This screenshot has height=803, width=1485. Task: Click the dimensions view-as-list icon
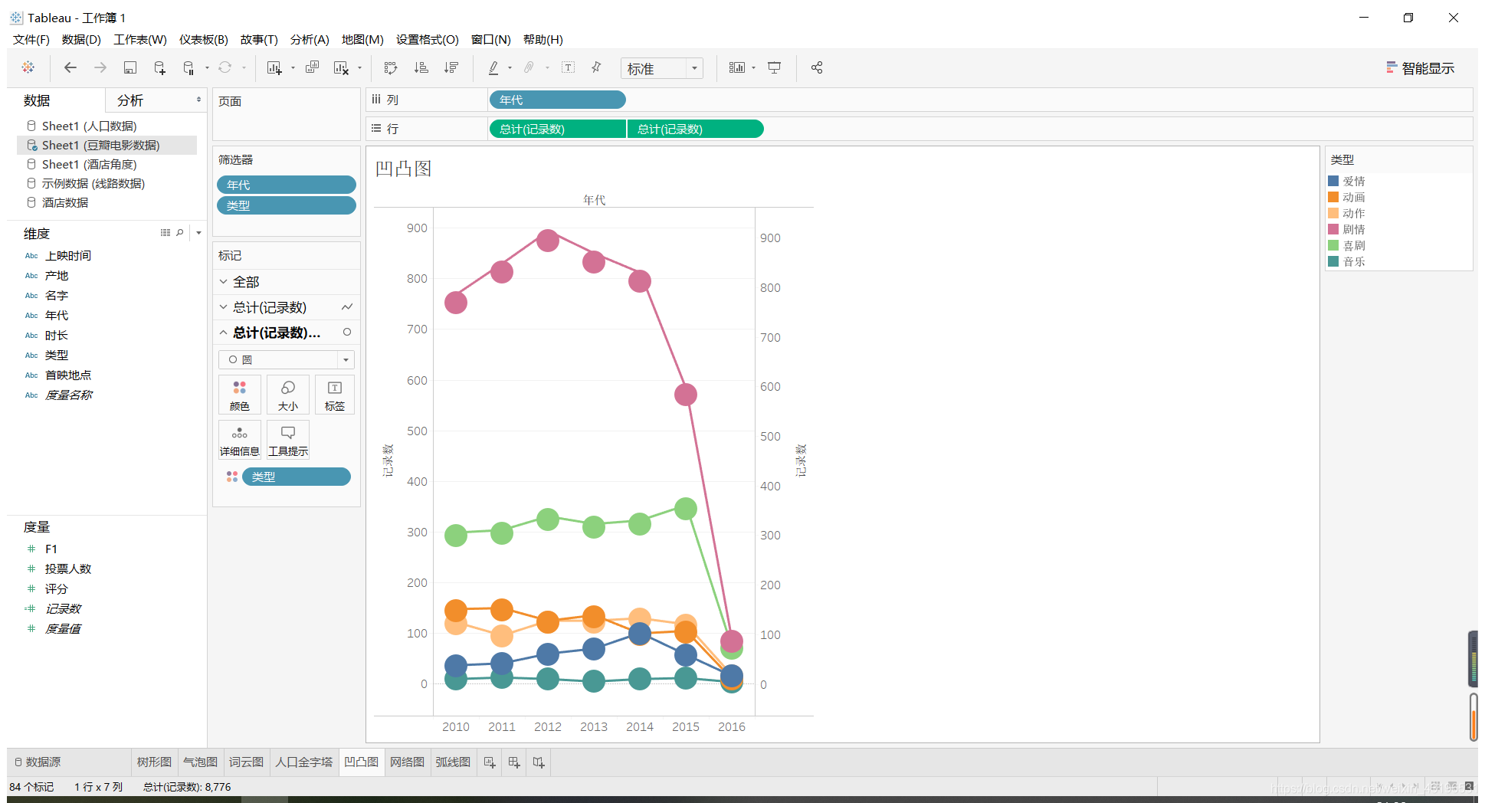(x=166, y=232)
